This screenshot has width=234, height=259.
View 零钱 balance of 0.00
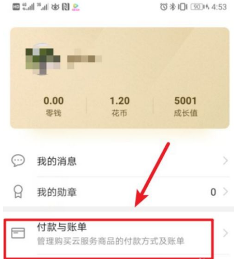[x=54, y=106]
